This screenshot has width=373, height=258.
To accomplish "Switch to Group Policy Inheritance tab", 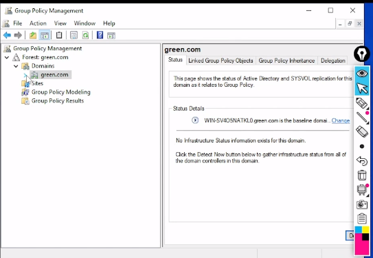I will 286,61.
